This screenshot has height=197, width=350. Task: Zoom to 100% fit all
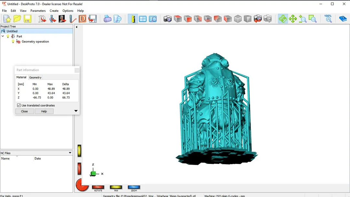click(x=328, y=19)
